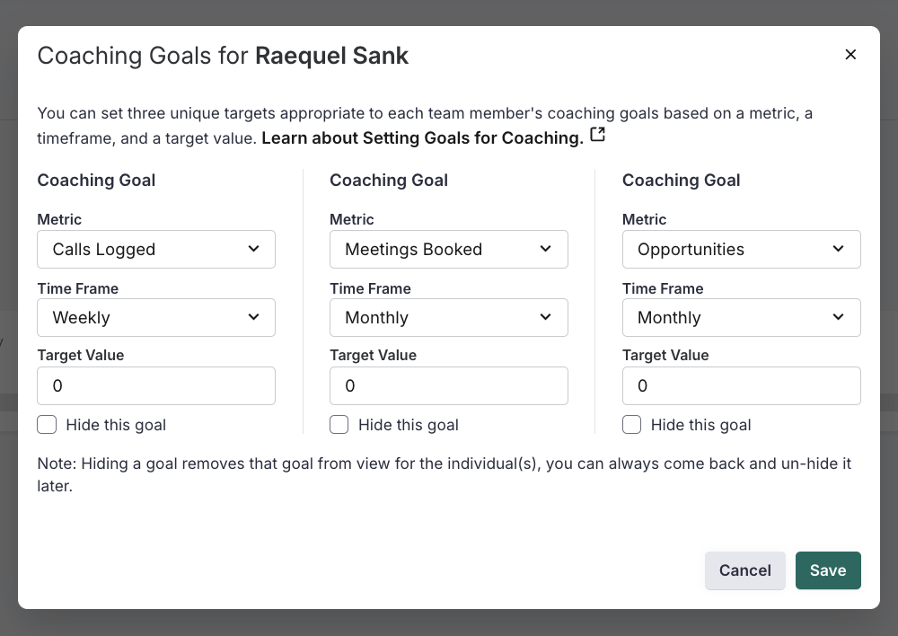Click the chevron on the middle Monthly selector

[546, 317]
